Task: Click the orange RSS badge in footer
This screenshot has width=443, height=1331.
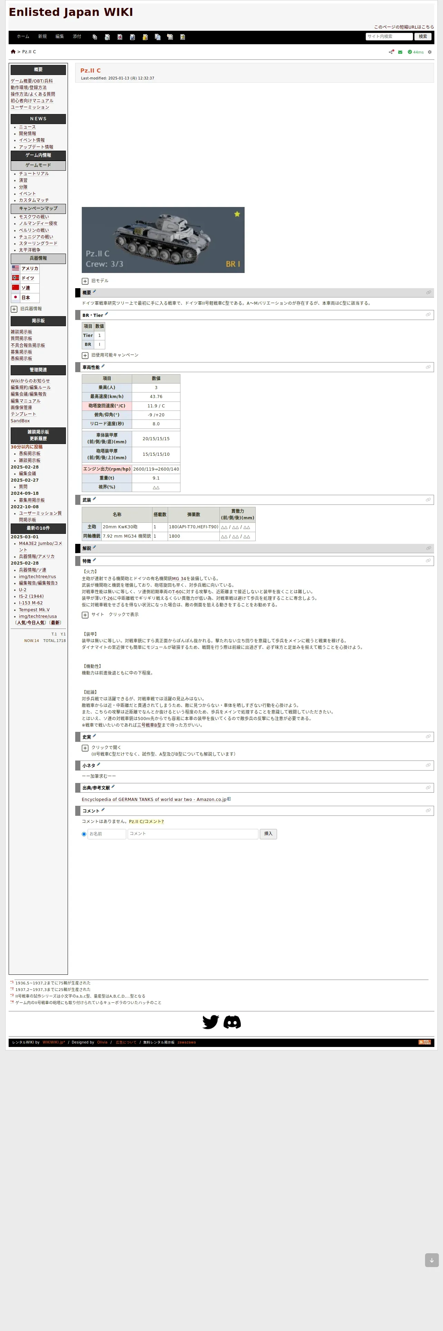Action: [424, 1042]
